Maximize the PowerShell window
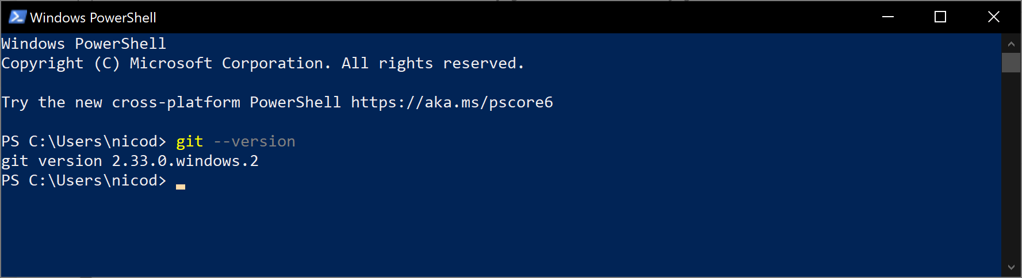This screenshot has width=1022, height=278. (940, 17)
